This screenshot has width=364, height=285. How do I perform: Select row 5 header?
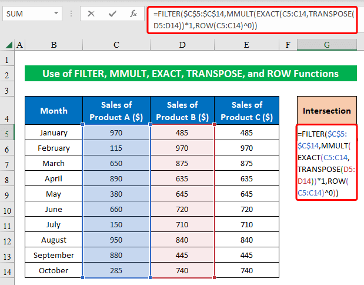[8, 133]
